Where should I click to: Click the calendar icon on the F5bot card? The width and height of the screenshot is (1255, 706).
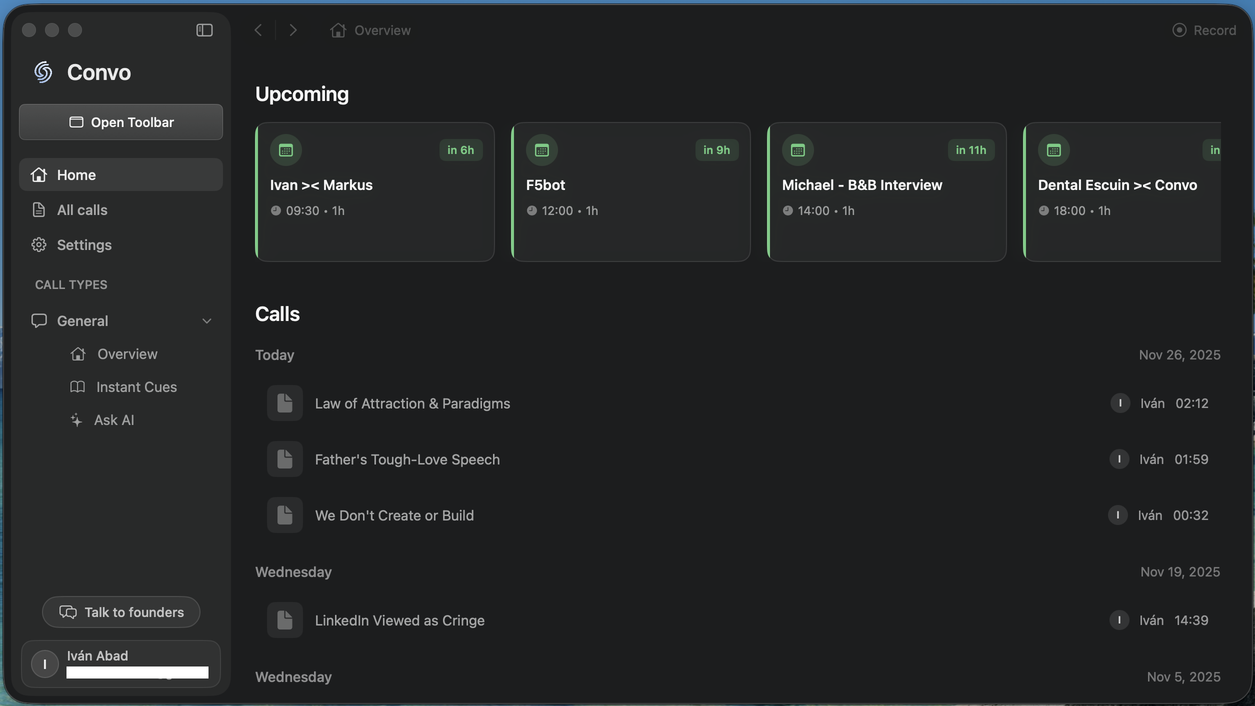pyautogui.click(x=541, y=149)
